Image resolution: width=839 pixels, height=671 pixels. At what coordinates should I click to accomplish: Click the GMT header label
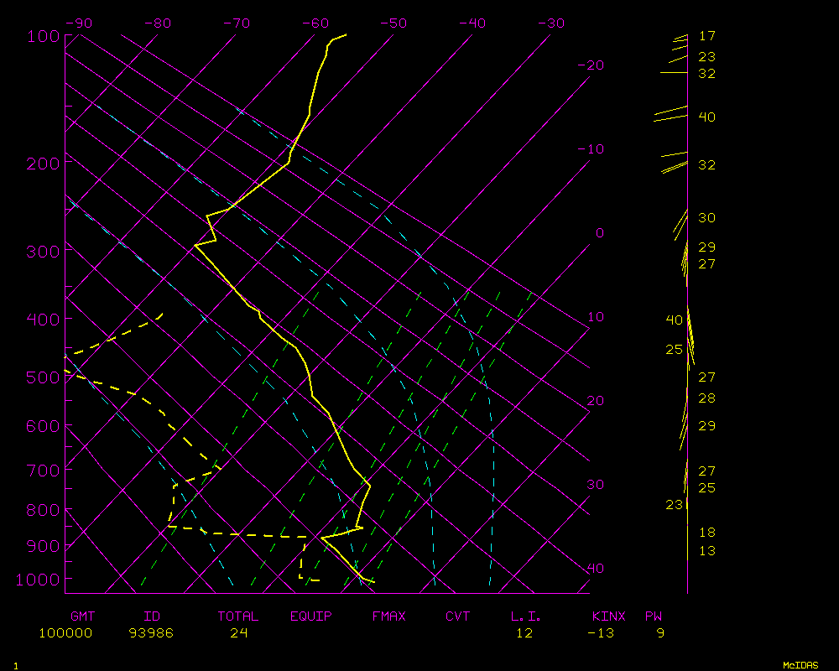tap(82, 616)
